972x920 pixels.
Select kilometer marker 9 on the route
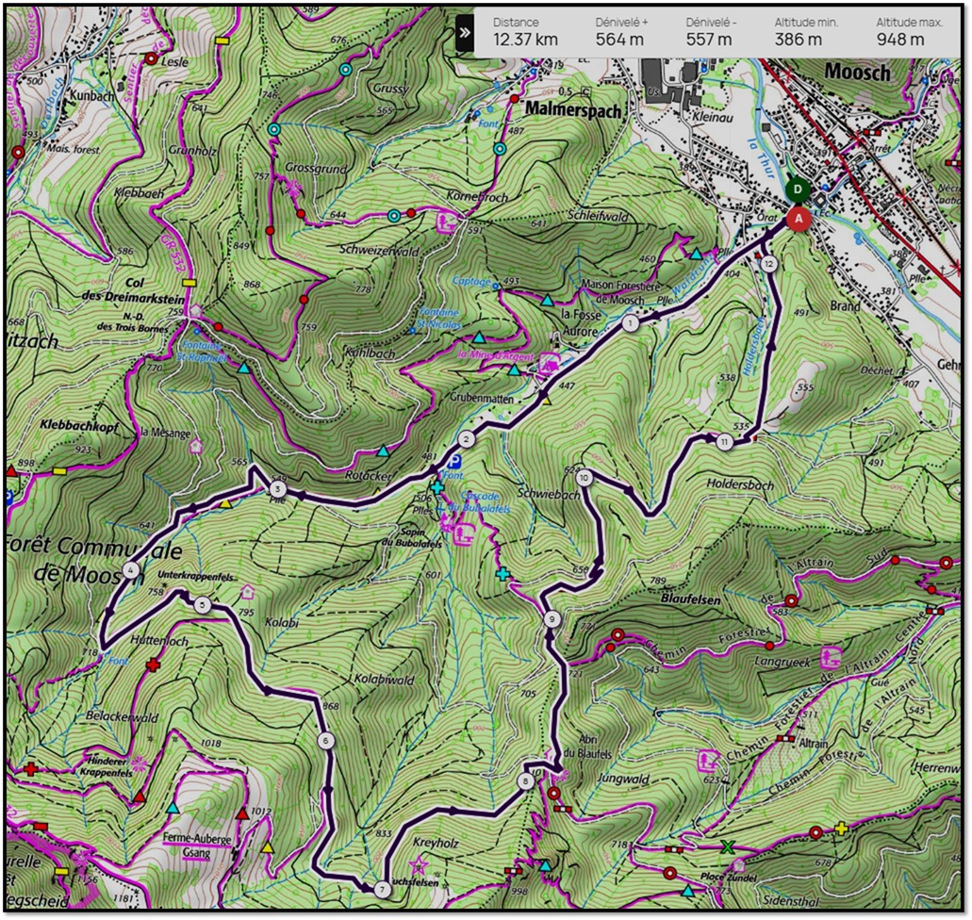pos(552,619)
